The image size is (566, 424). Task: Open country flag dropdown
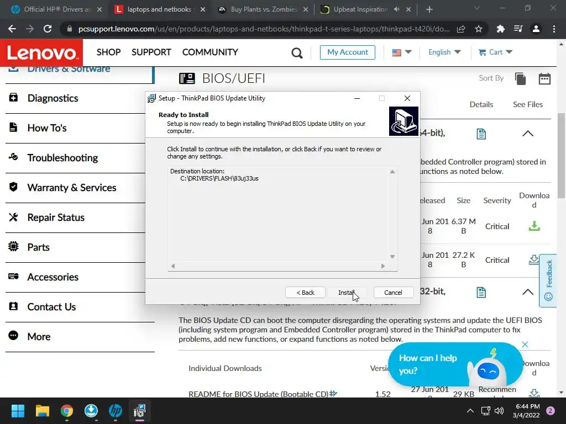point(402,52)
